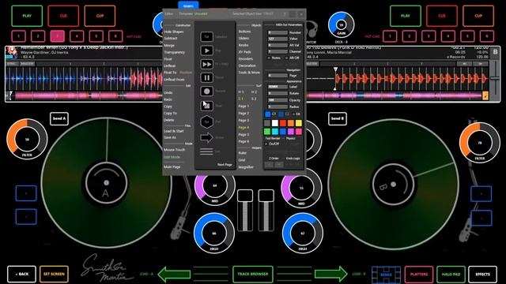
Task: Select the C2 color slot
Action: tap(281, 114)
